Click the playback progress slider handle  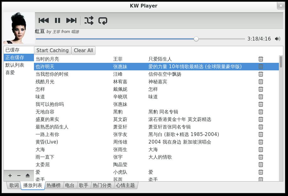[x=196, y=39]
